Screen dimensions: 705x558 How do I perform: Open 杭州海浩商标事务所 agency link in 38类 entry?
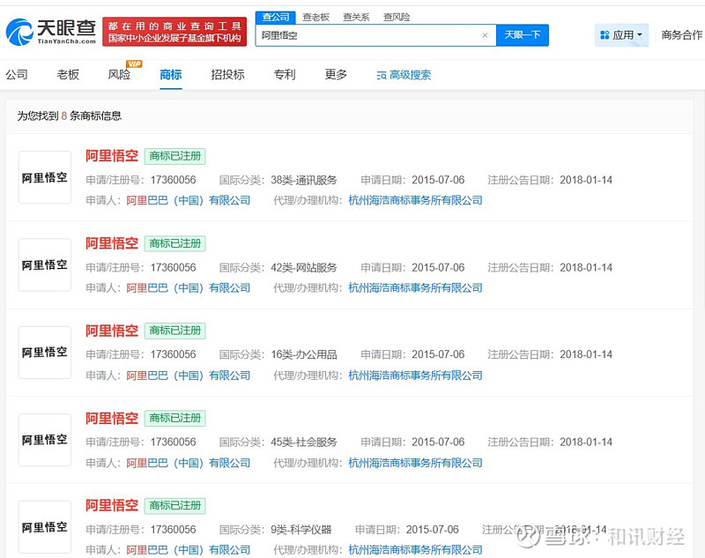coord(415,200)
